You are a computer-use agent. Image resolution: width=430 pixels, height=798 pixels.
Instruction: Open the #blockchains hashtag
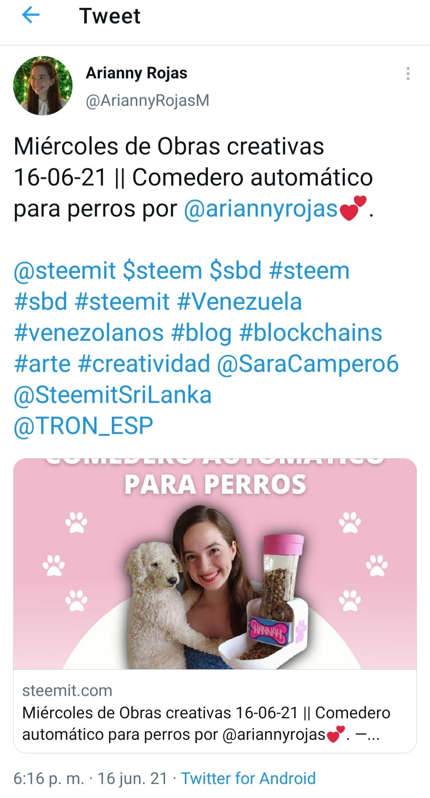coord(311,332)
